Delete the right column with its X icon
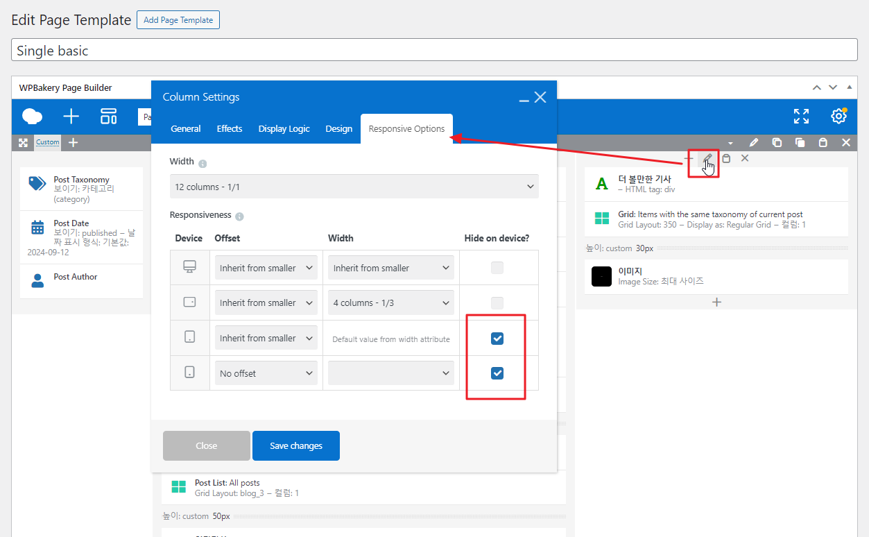Viewport: 869px width, 537px height. pos(745,158)
